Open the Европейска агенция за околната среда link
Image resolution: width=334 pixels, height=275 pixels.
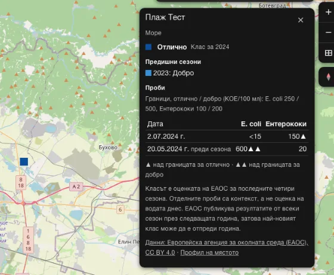pyautogui.click(x=227, y=243)
